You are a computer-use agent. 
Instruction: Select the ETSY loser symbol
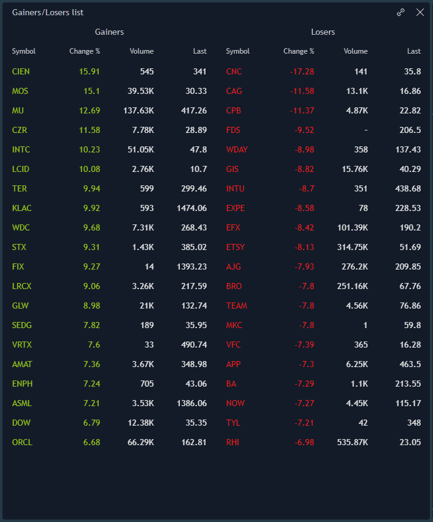tap(235, 247)
